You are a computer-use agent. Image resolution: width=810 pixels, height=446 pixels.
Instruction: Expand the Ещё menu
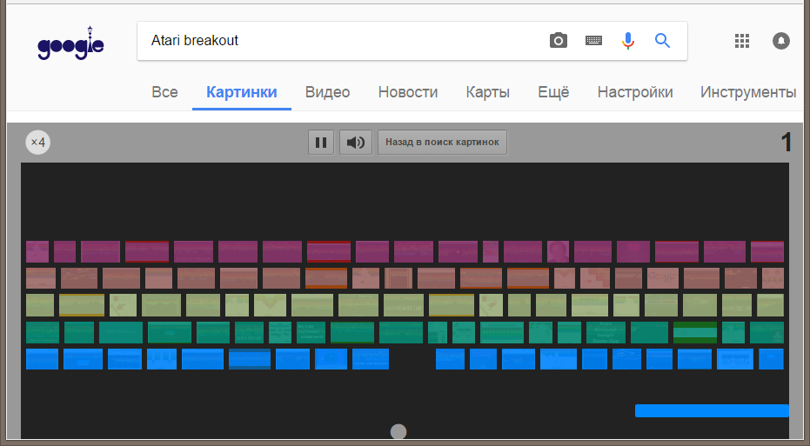pos(553,92)
